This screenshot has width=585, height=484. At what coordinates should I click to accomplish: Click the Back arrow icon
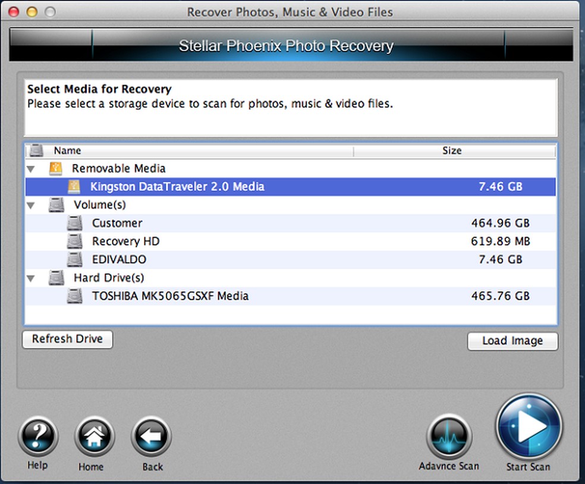tap(152, 436)
